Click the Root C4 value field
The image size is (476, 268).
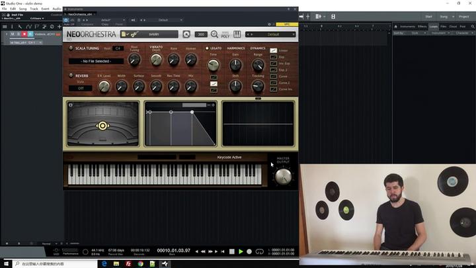(x=118, y=48)
